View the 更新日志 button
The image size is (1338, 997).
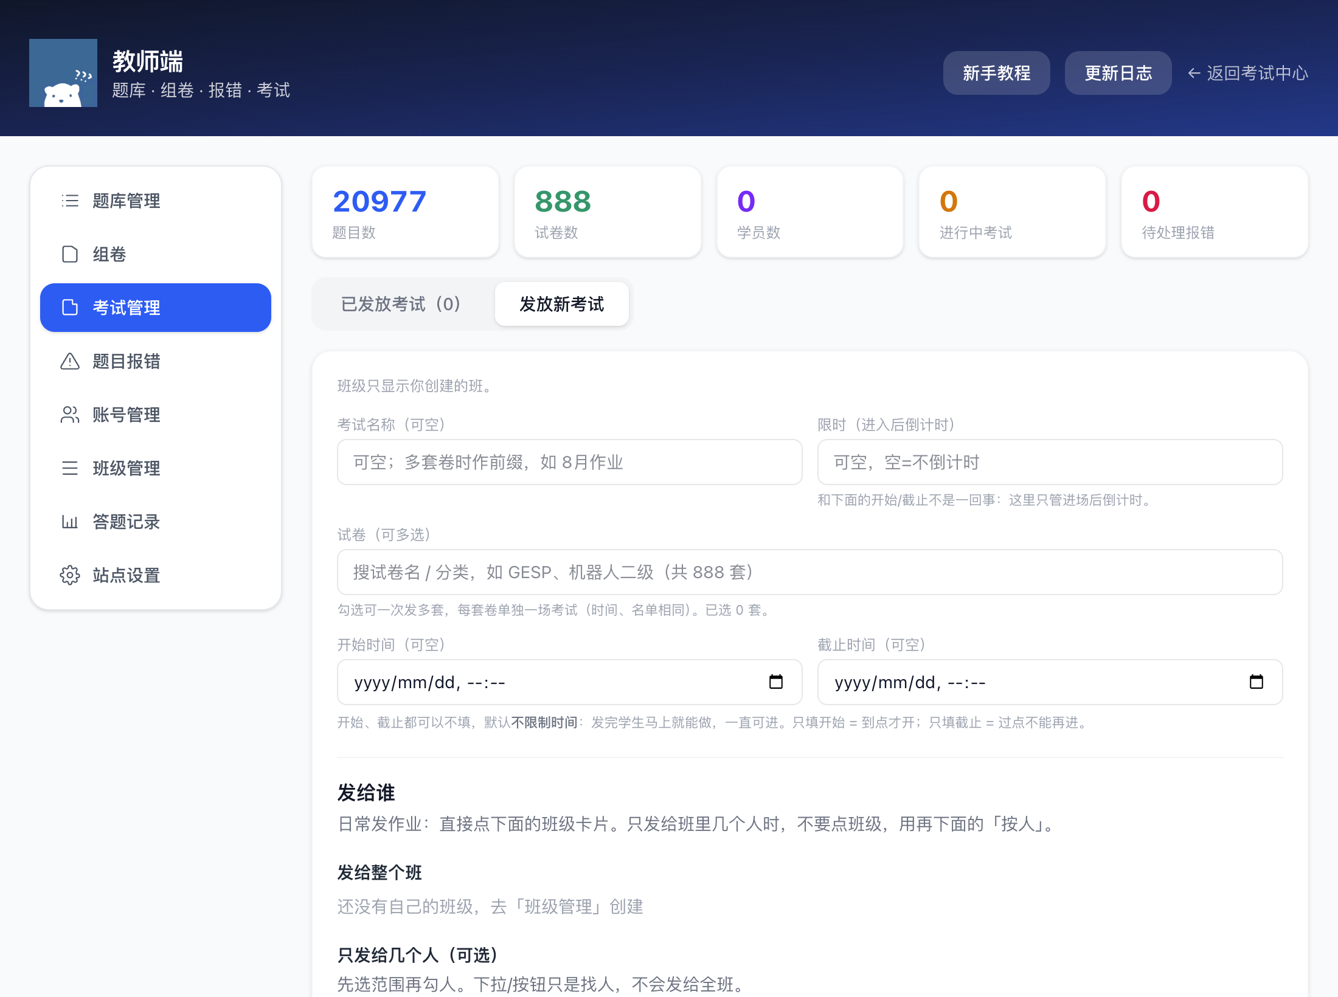1118,73
